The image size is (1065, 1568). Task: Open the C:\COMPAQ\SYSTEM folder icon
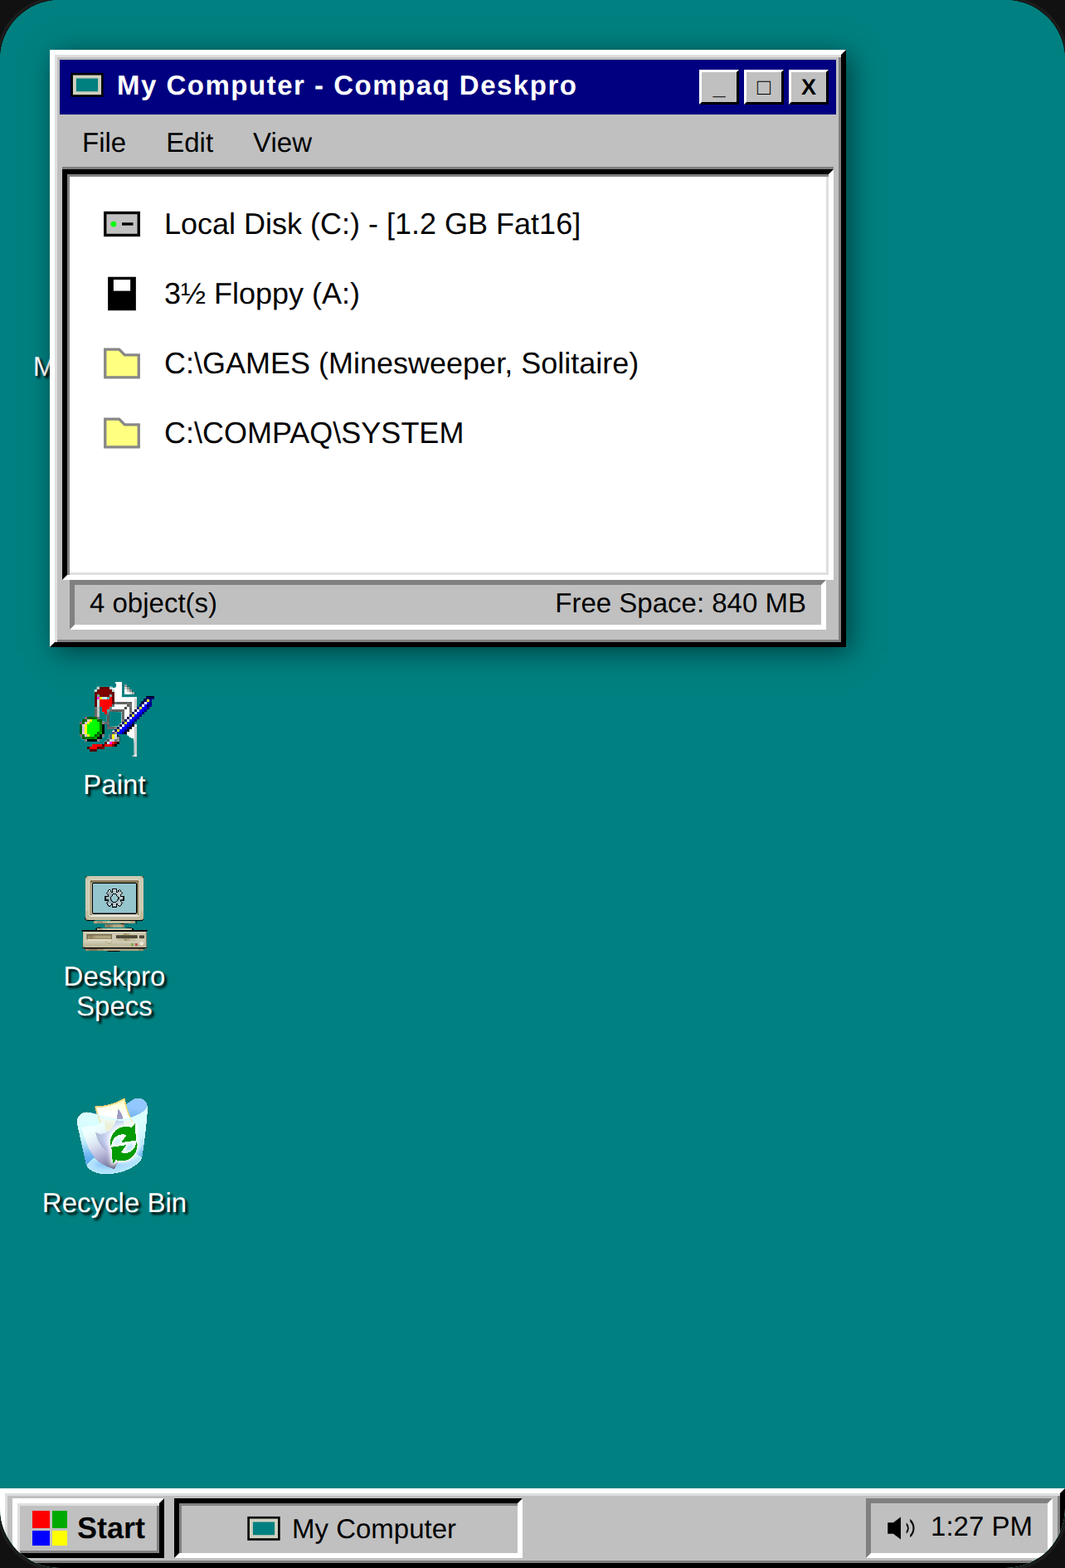point(122,433)
